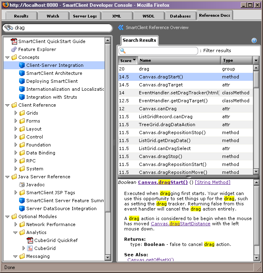Viewport: 263px width, 273px height.
Task: Click the drag search input field
Action: pos(57,28)
